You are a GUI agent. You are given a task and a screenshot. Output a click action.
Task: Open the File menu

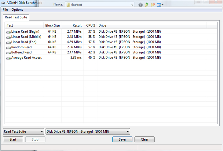[x=5, y=9]
